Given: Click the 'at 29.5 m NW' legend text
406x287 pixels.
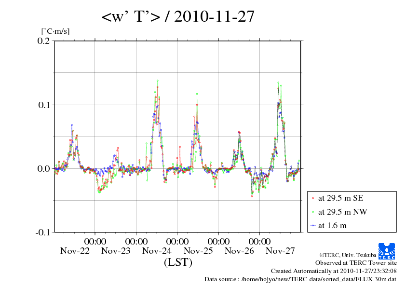Looking at the screenshot, I should pos(342,212).
